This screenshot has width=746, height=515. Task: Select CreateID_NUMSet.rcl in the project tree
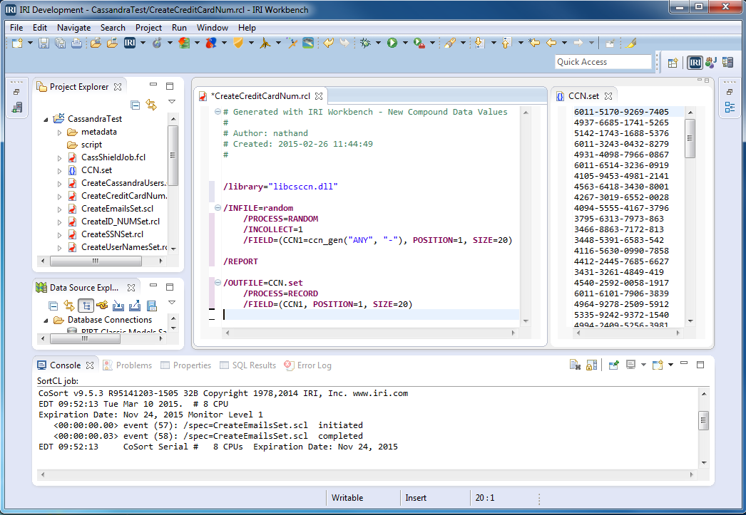point(121,222)
